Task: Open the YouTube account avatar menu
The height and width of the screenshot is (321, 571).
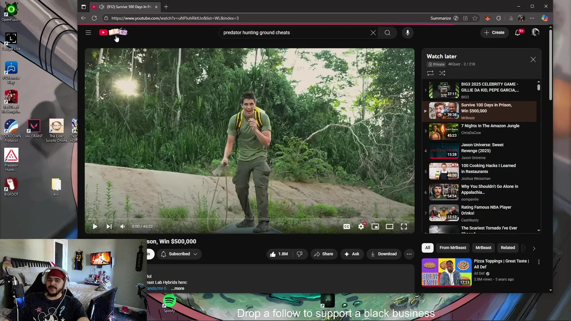Action: [535, 32]
